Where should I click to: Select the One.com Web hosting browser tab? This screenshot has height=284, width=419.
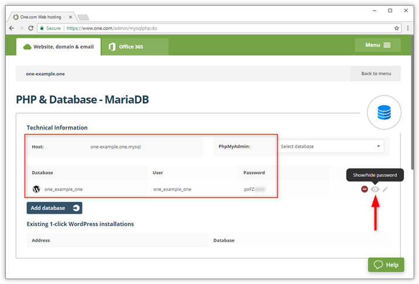[x=42, y=17]
